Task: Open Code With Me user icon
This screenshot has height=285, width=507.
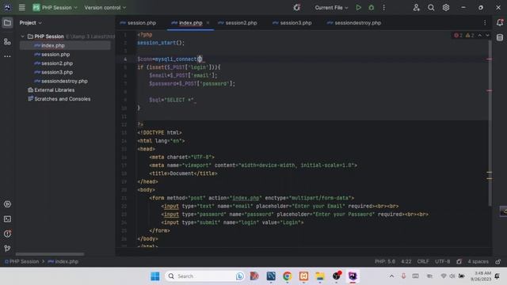Action: coord(416,7)
